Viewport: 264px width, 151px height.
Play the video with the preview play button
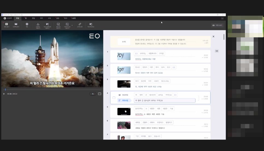point(4,94)
